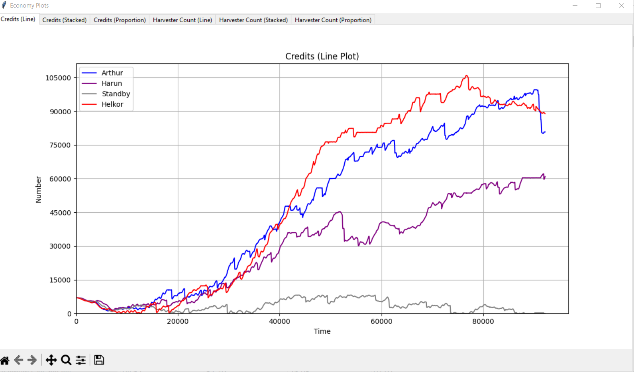634x372 pixels.
Task: Save the figure with disk icon
Action: pyautogui.click(x=99, y=360)
